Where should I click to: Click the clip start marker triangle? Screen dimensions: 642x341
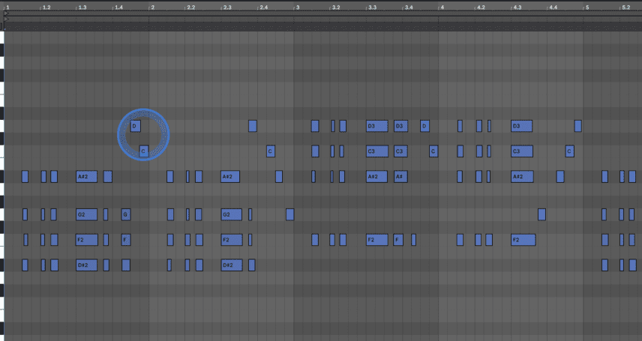click(x=6, y=19)
